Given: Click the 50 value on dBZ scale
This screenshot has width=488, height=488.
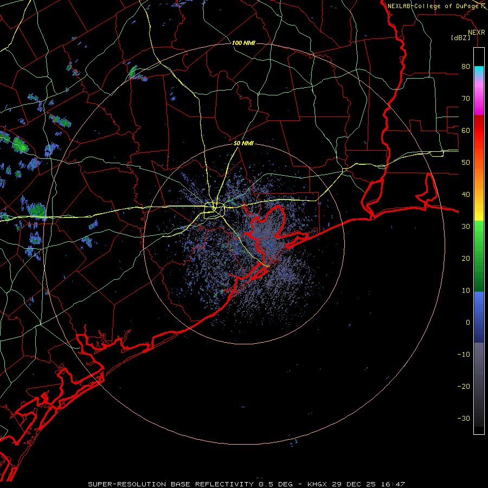Looking at the screenshot, I should coord(466,163).
